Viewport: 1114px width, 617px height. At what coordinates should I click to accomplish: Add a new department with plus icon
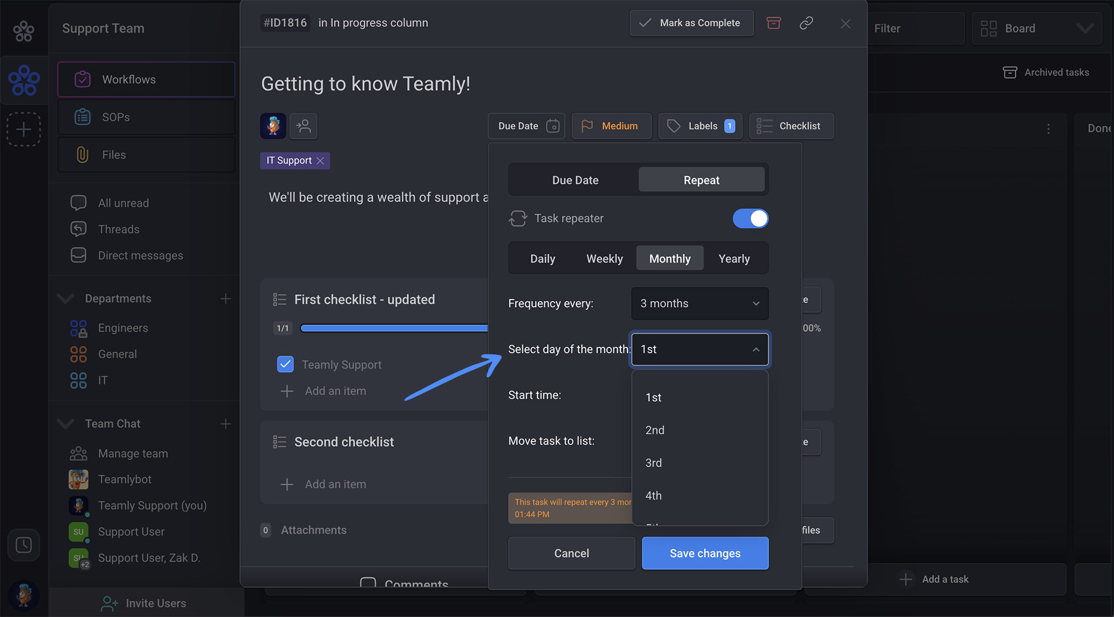tap(226, 299)
